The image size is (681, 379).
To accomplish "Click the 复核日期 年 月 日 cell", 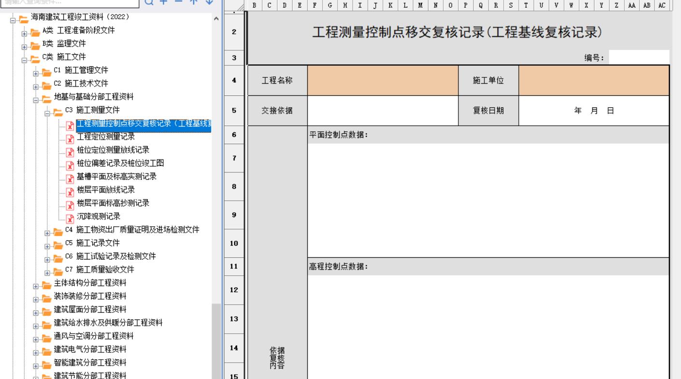I will (594, 111).
